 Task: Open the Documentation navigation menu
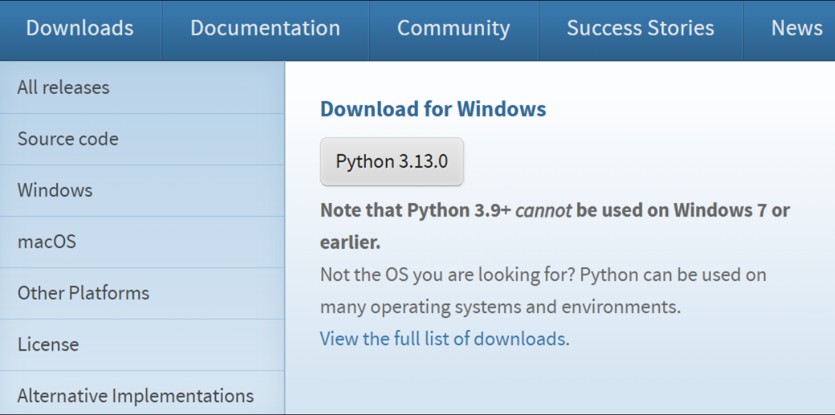[265, 28]
